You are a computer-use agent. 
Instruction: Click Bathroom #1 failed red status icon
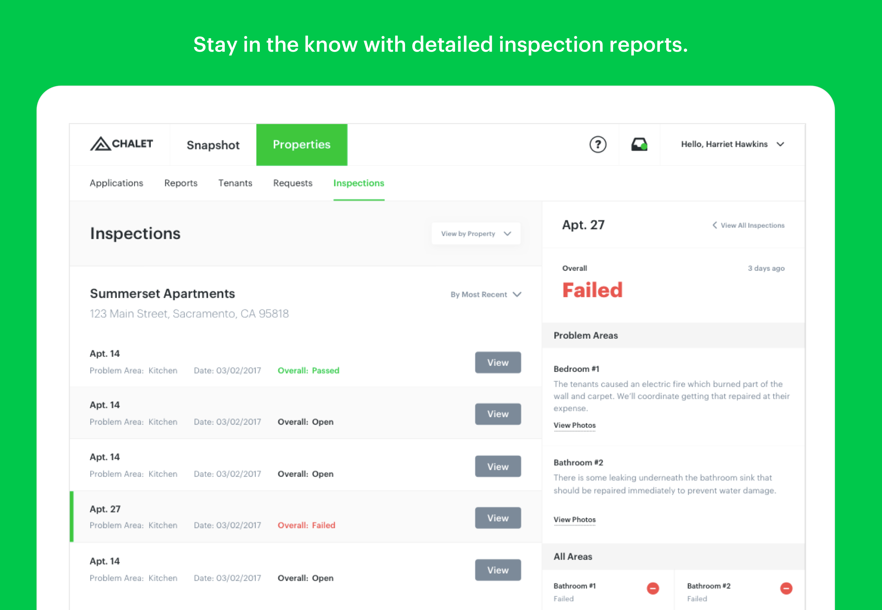(653, 588)
